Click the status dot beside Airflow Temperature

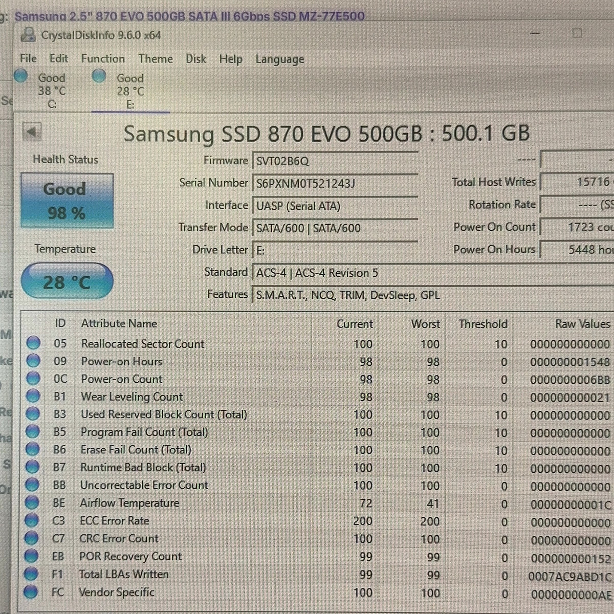coord(32,503)
